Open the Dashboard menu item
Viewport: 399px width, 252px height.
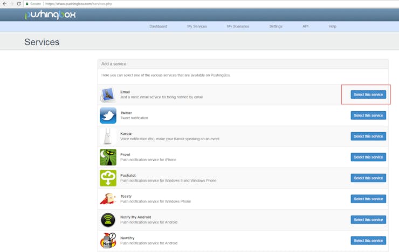(x=159, y=26)
